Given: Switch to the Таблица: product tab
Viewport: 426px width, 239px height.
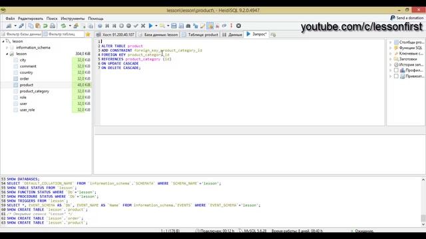Looking at the screenshot, I should [200, 35].
